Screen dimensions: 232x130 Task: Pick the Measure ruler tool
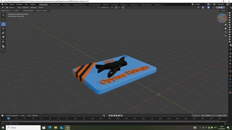3,46
